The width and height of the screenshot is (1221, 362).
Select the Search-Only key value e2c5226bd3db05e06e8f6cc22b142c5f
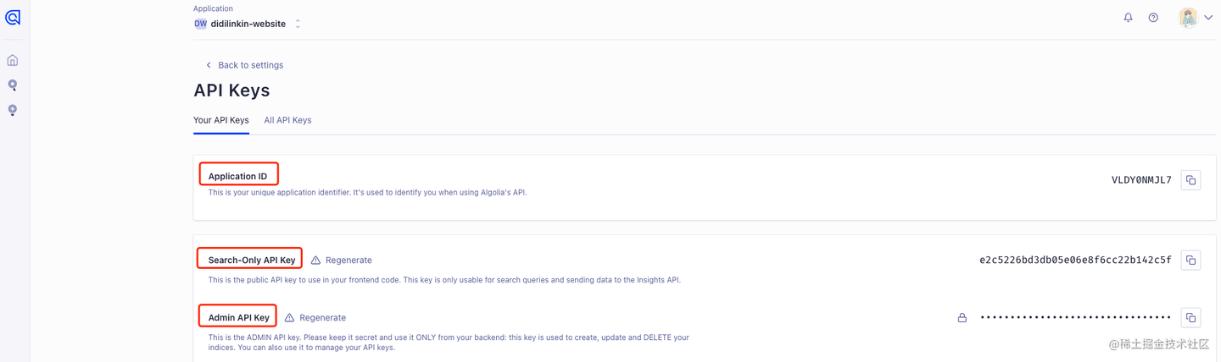pos(1075,260)
